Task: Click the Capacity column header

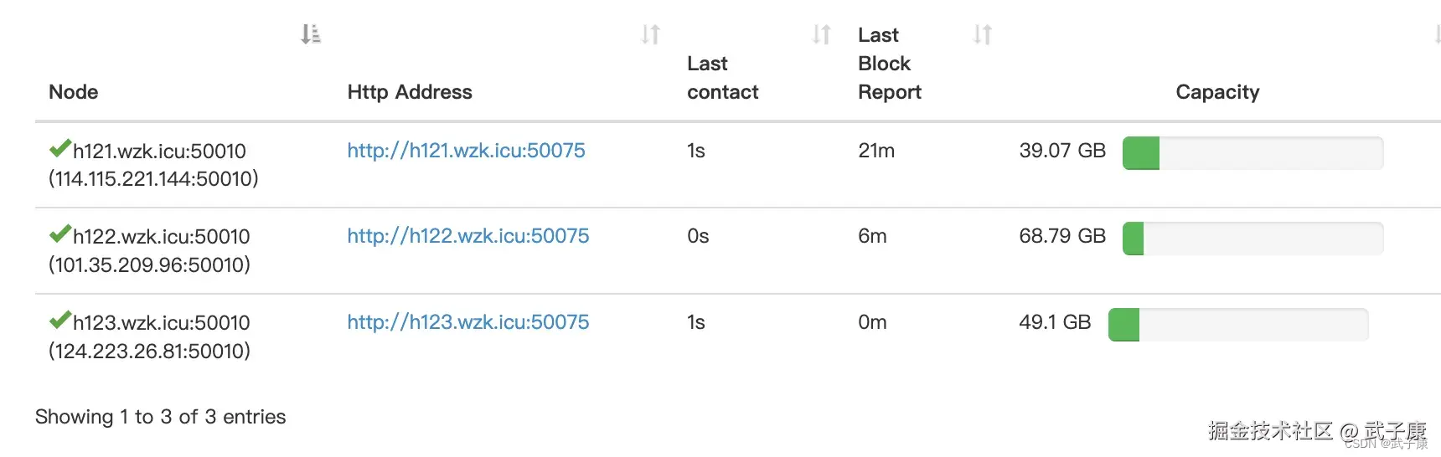Action: (1217, 92)
